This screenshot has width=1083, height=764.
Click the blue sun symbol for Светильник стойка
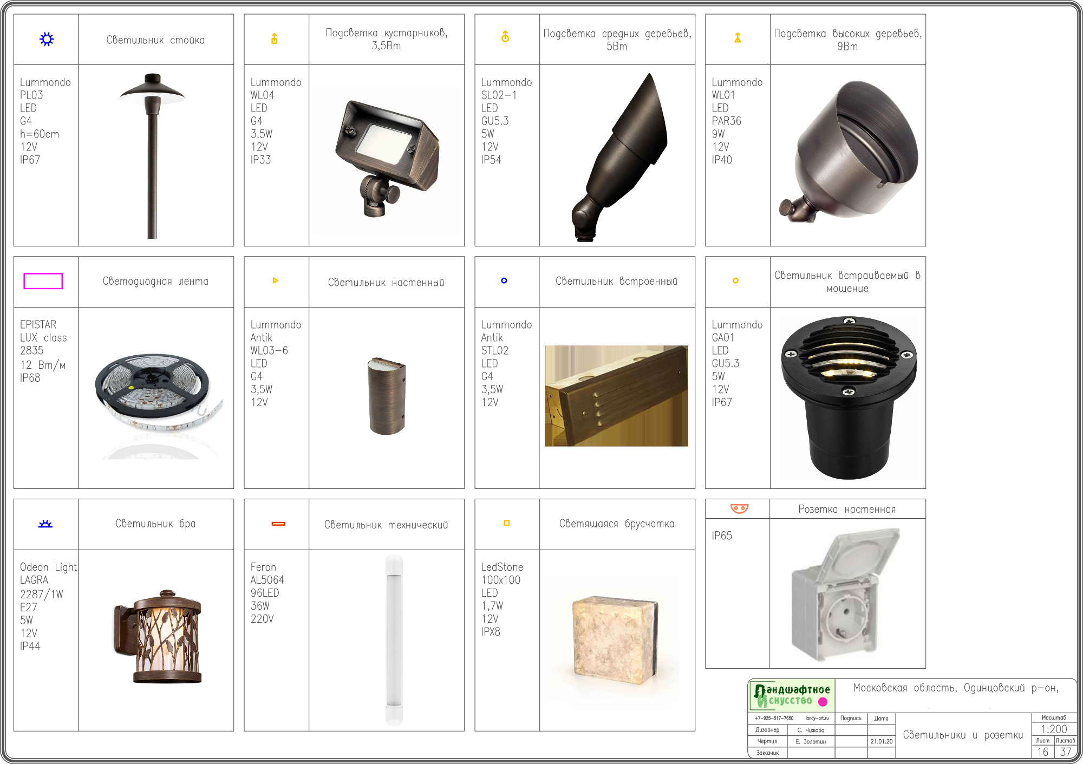tap(47, 39)
